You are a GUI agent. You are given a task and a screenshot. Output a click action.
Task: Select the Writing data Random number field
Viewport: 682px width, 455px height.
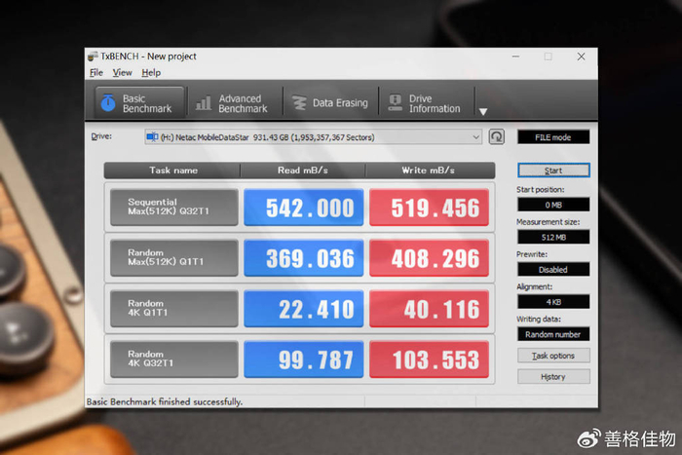pyautogui.click(x=553, y=334)
